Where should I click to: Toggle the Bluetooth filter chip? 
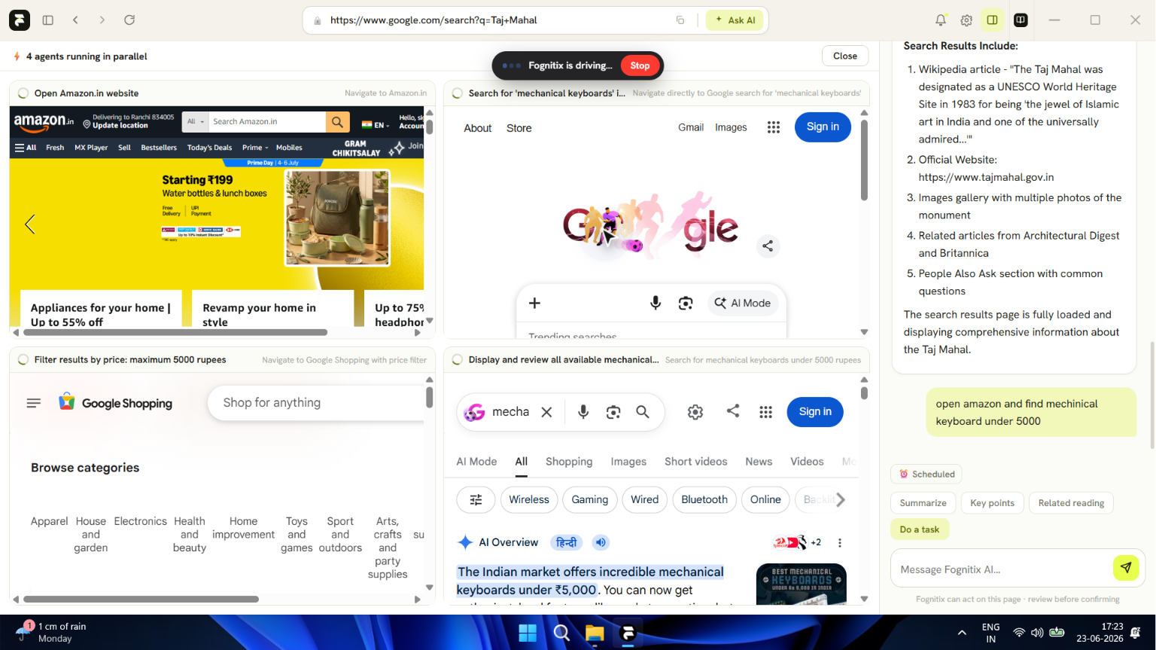click(x=704, y=499)
